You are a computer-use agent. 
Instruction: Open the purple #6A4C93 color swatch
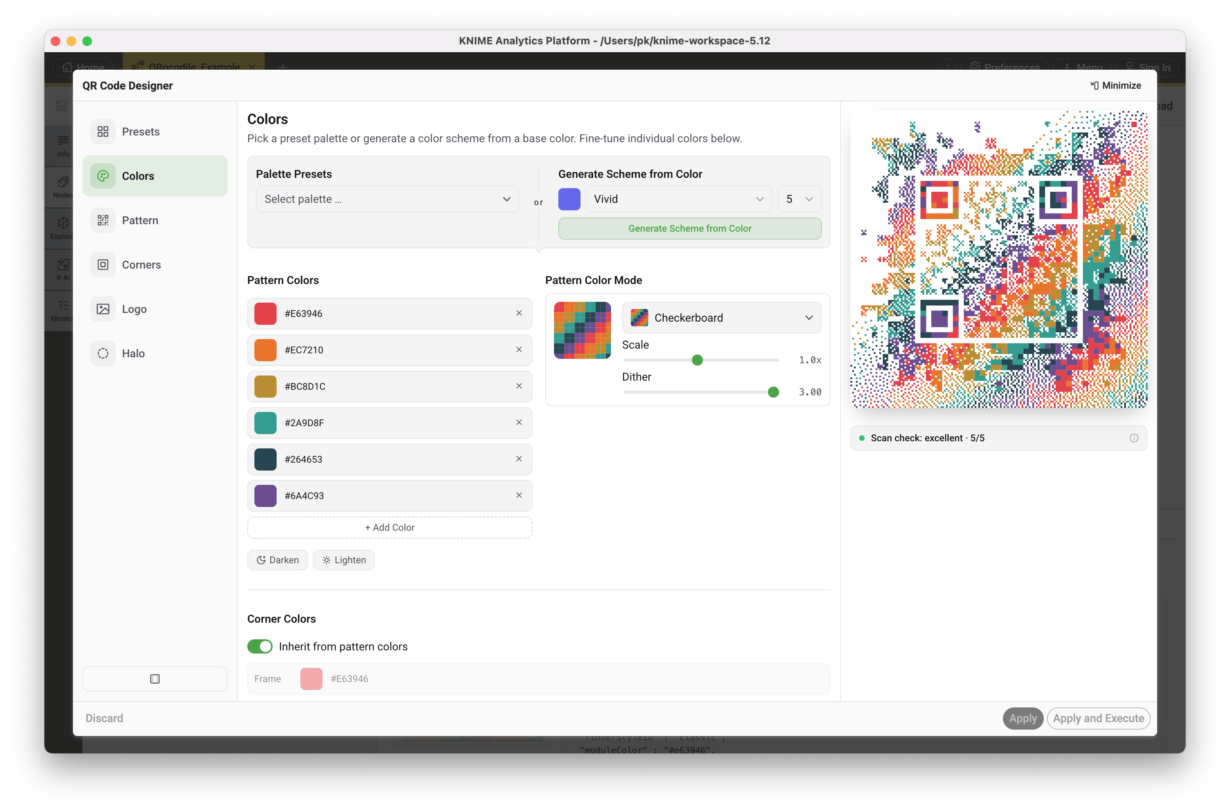pos(265,496)
